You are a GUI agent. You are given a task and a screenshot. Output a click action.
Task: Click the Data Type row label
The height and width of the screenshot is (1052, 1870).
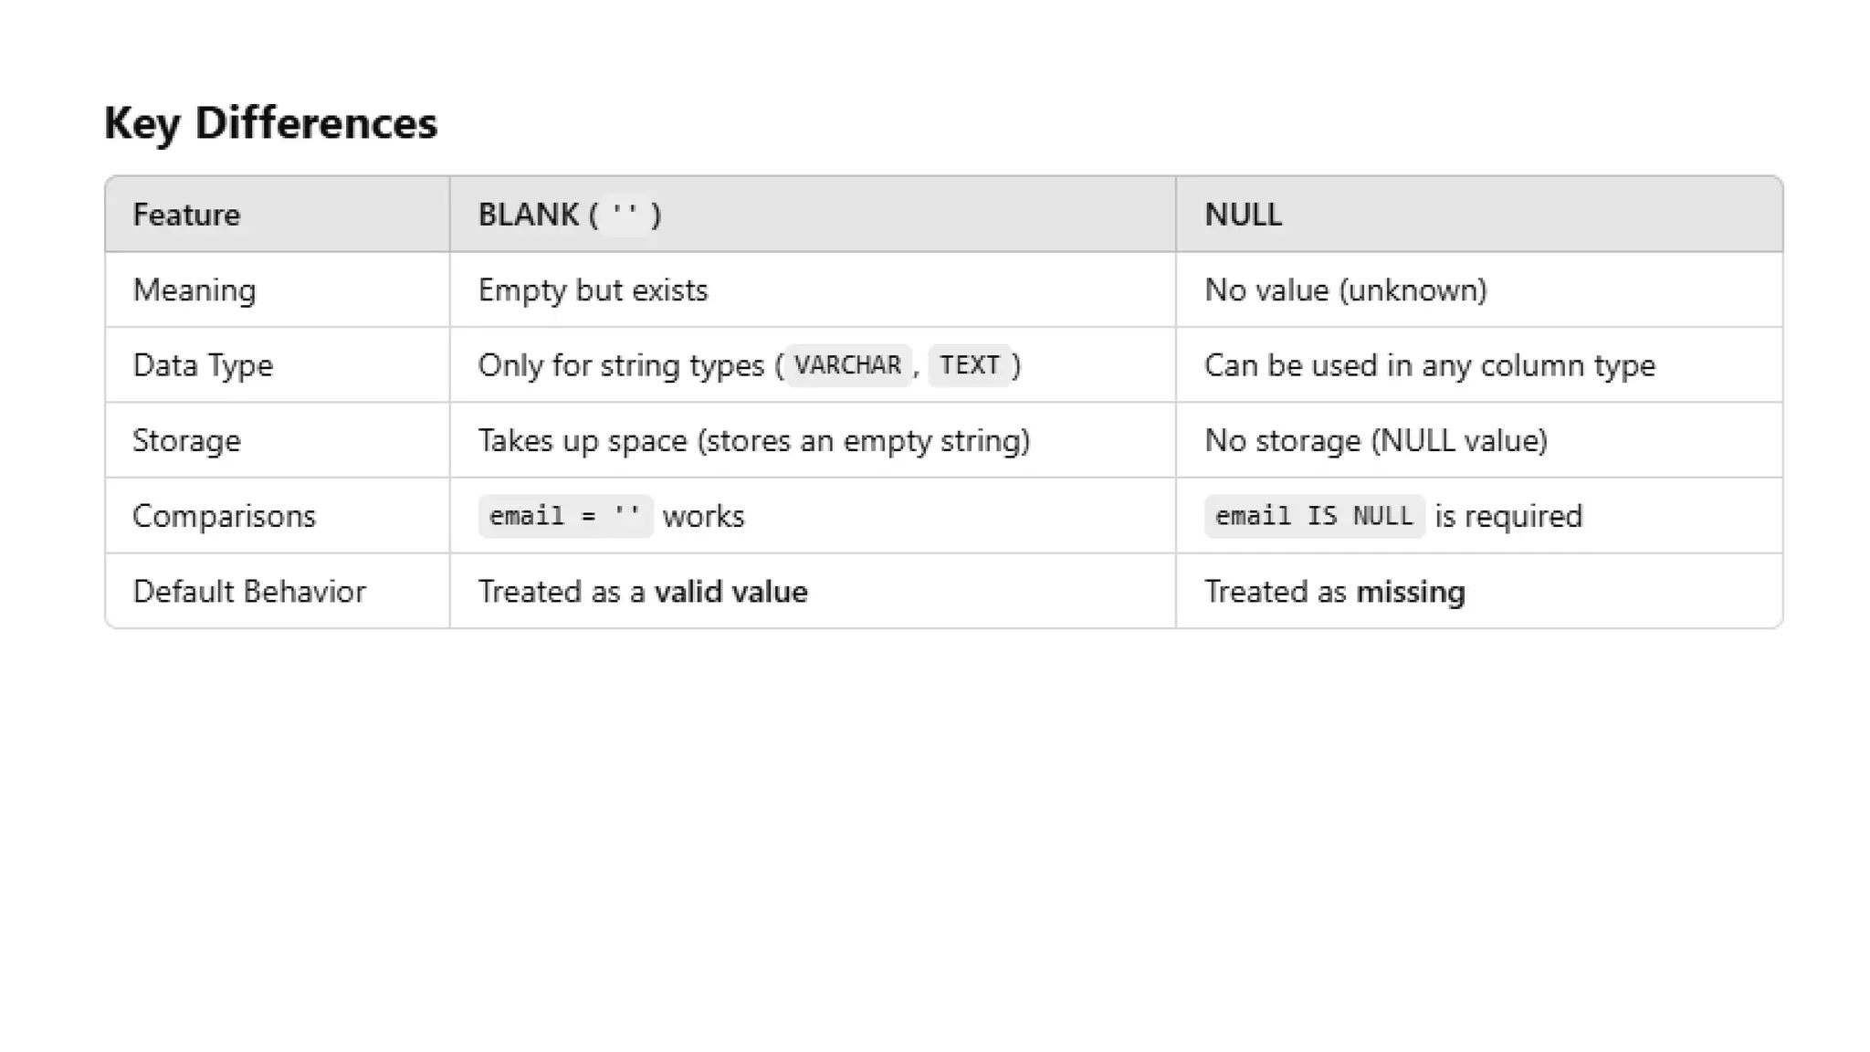tap(203, 365)
